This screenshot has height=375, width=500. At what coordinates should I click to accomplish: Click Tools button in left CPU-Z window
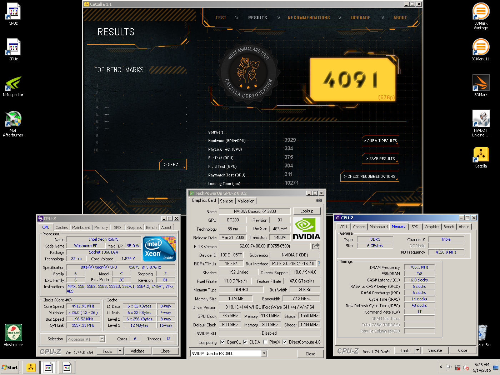pos(107,351)
